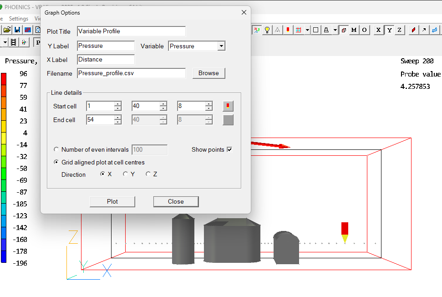Select the probe lightbulb tool
The image size is (442, 297).
pyautogui.click(x=267, y=30)
